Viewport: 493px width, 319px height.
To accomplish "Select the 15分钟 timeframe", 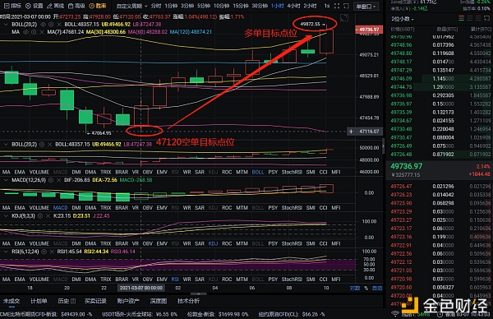I will point(240,6).
